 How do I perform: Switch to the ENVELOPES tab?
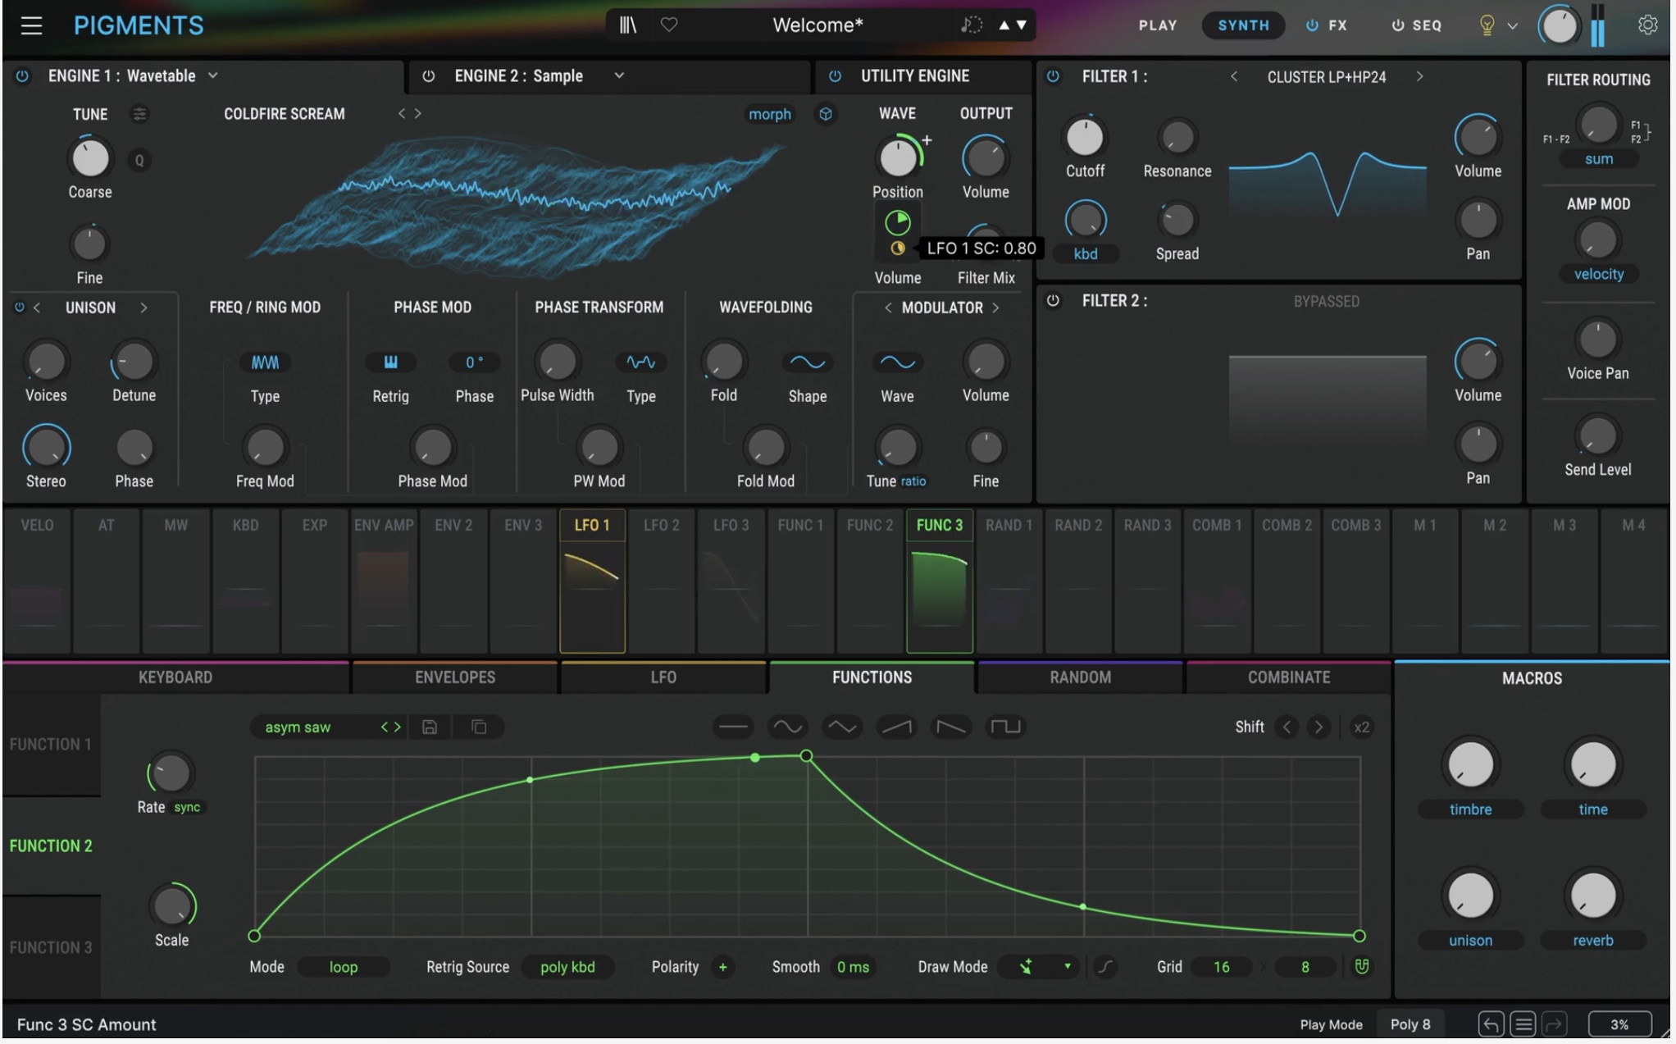coord(454,677)
